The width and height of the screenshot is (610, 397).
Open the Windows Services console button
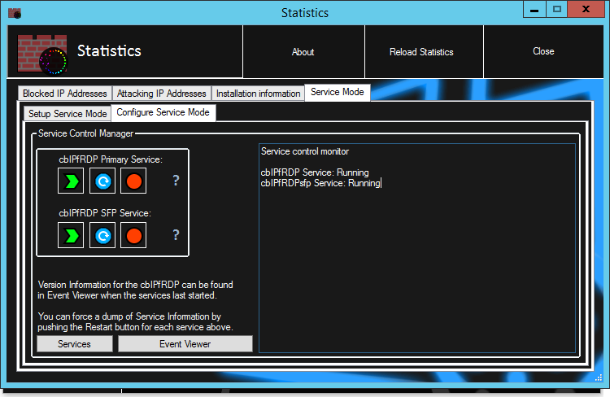(x=75, y=344)
